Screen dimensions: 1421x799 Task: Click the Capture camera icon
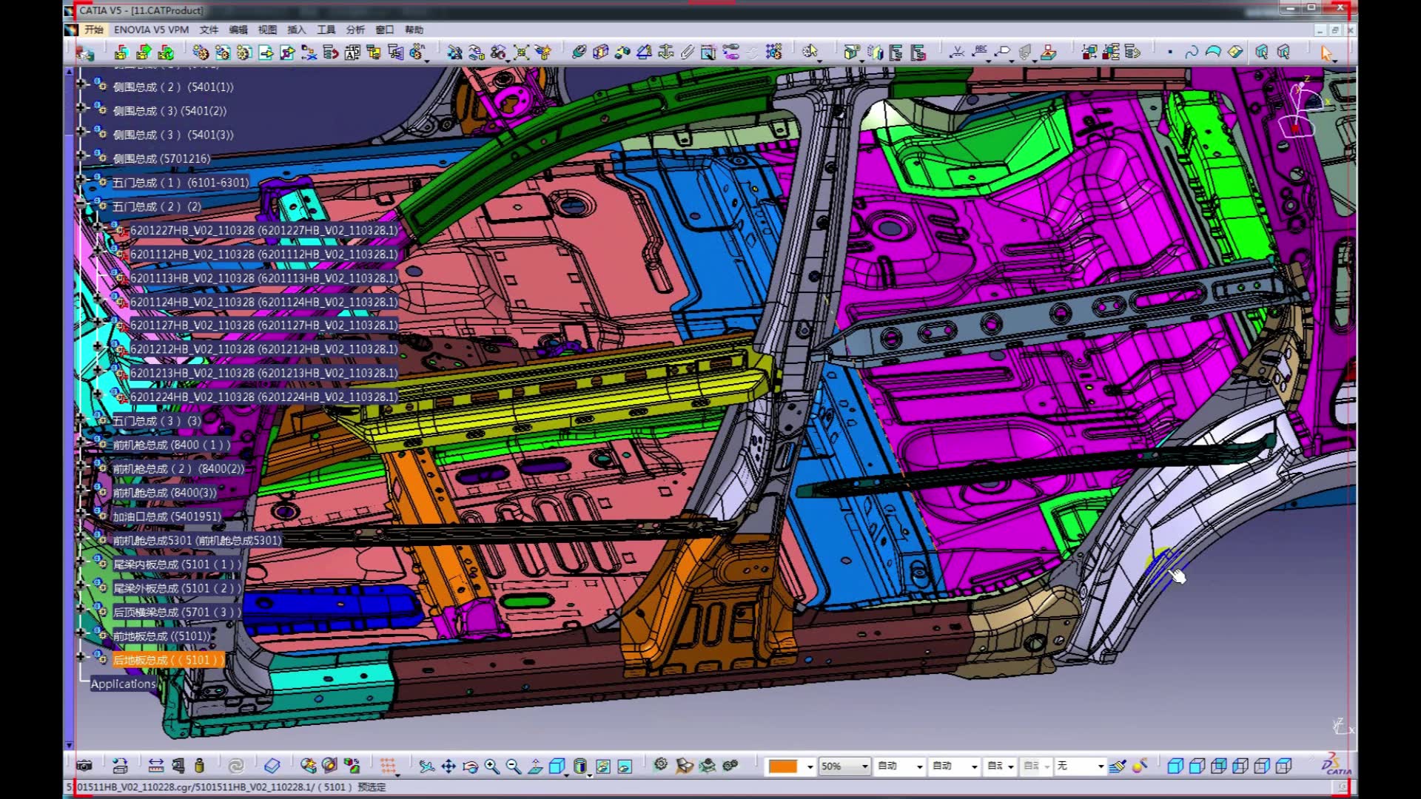point(84,766)
